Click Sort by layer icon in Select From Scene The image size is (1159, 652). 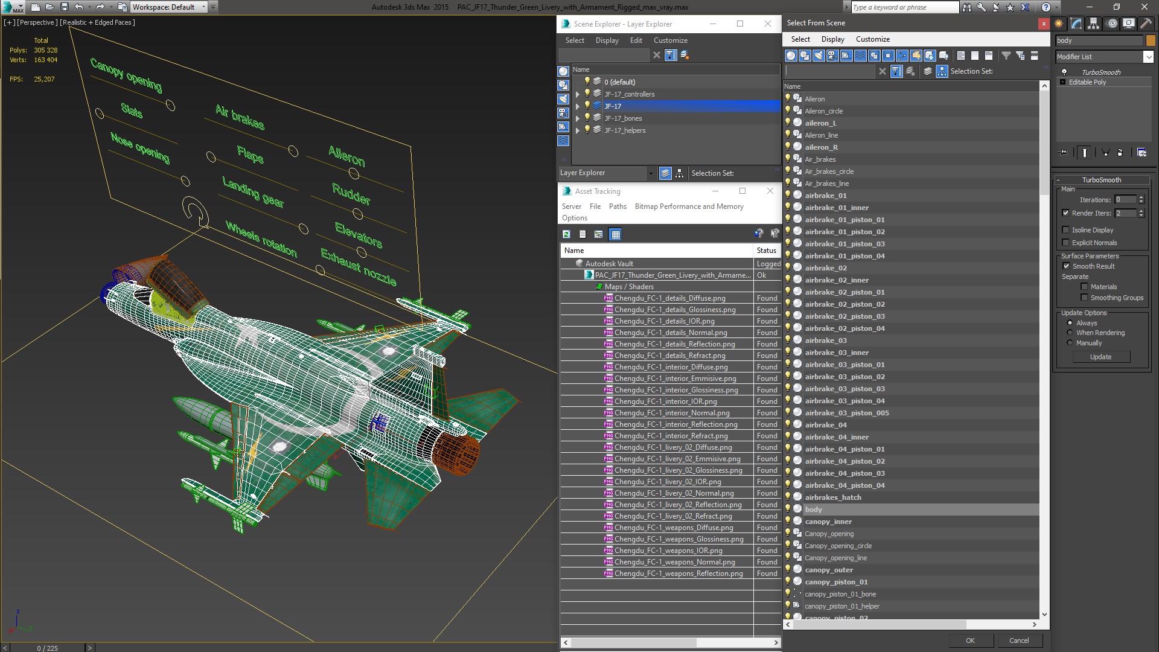coord(928,71)
